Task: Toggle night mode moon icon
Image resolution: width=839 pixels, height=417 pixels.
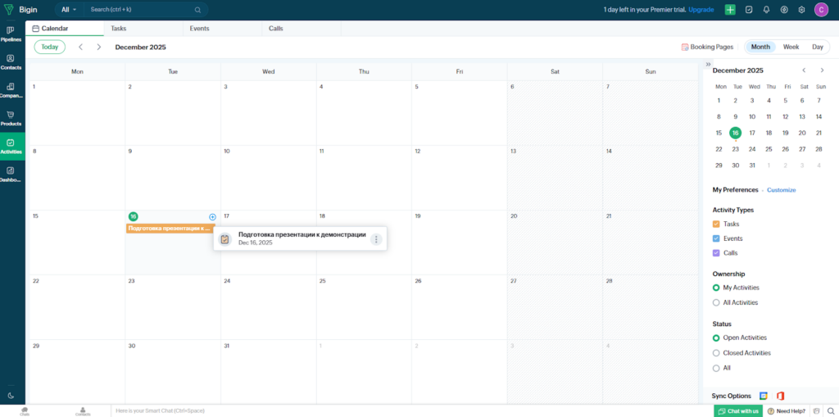Action: point(11,396)
